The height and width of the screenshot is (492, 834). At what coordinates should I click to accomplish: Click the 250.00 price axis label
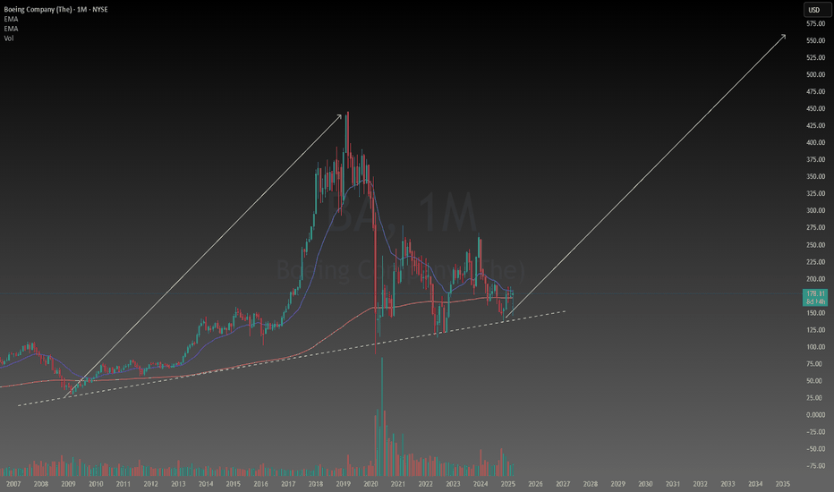coord(815,245)
